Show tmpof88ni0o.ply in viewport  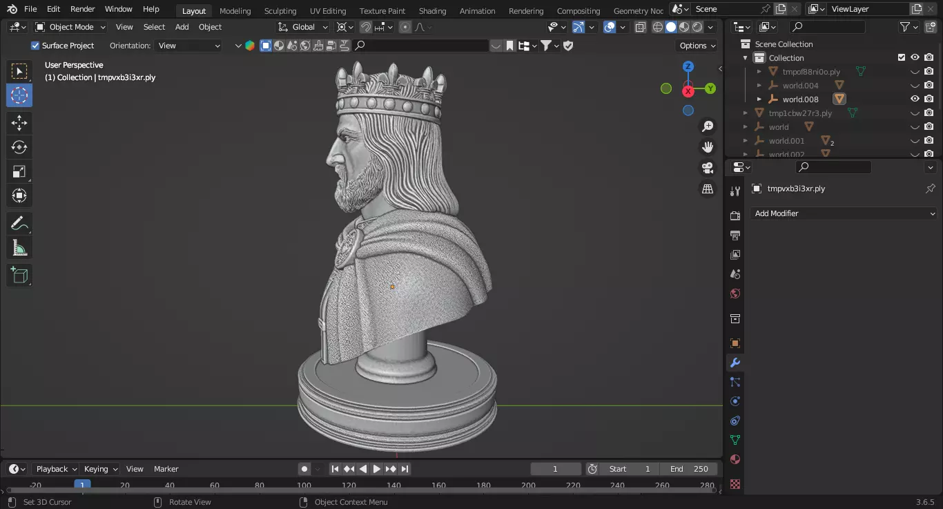pos(915,72)
